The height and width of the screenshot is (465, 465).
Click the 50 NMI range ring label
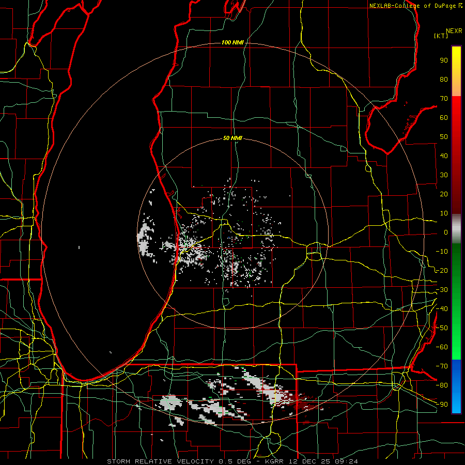coord(233,138)
